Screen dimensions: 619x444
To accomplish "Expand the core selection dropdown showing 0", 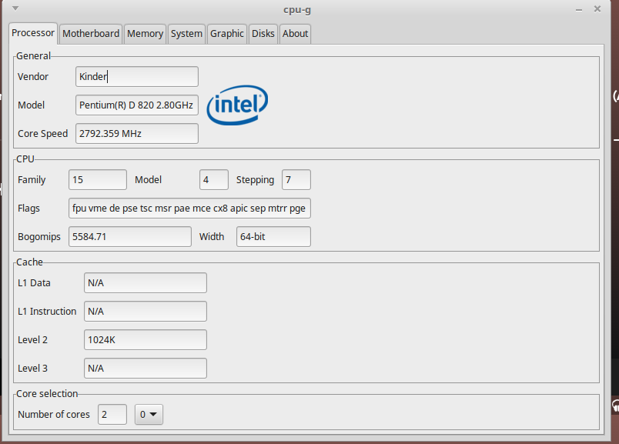I will point(149,415).
